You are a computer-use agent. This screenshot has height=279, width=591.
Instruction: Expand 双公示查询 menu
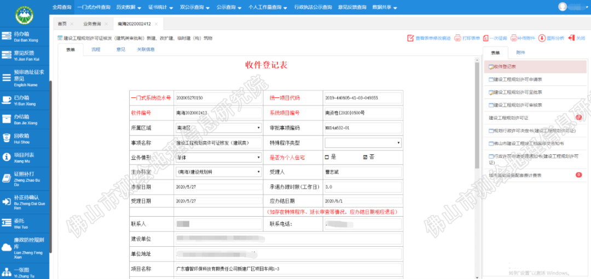click(194, 7)
